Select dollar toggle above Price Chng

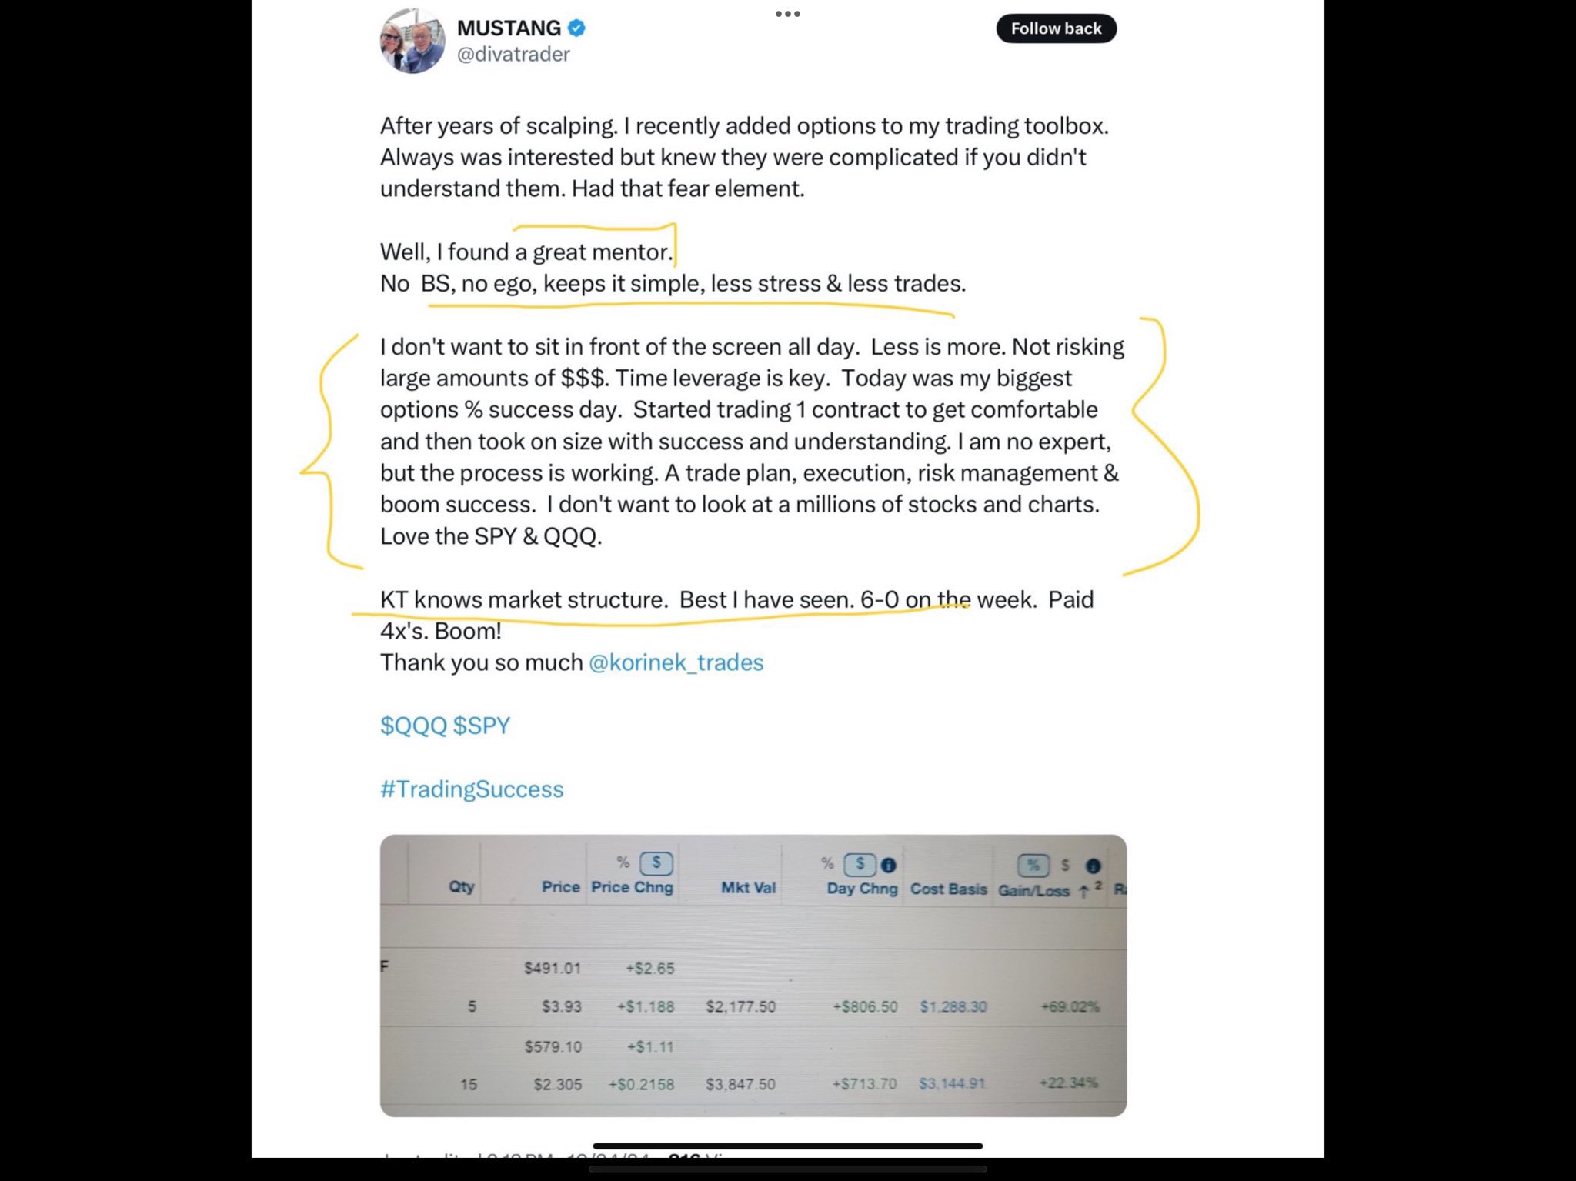pyautogui.click(x=656, y=862)
